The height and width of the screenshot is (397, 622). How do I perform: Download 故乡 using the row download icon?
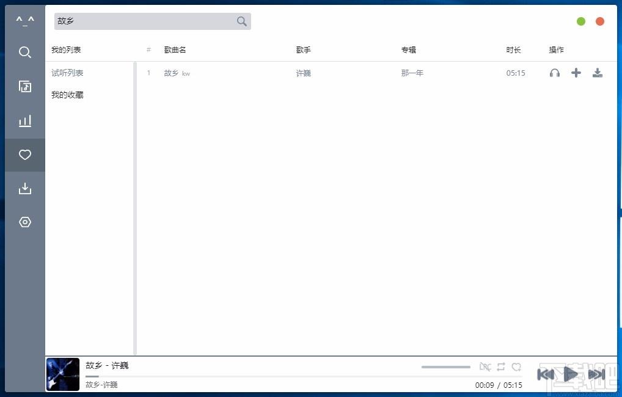click(x=598, y=73)
